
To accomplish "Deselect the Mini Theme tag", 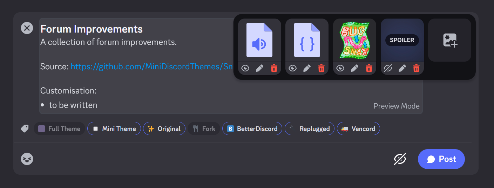I will click(114, 129).
